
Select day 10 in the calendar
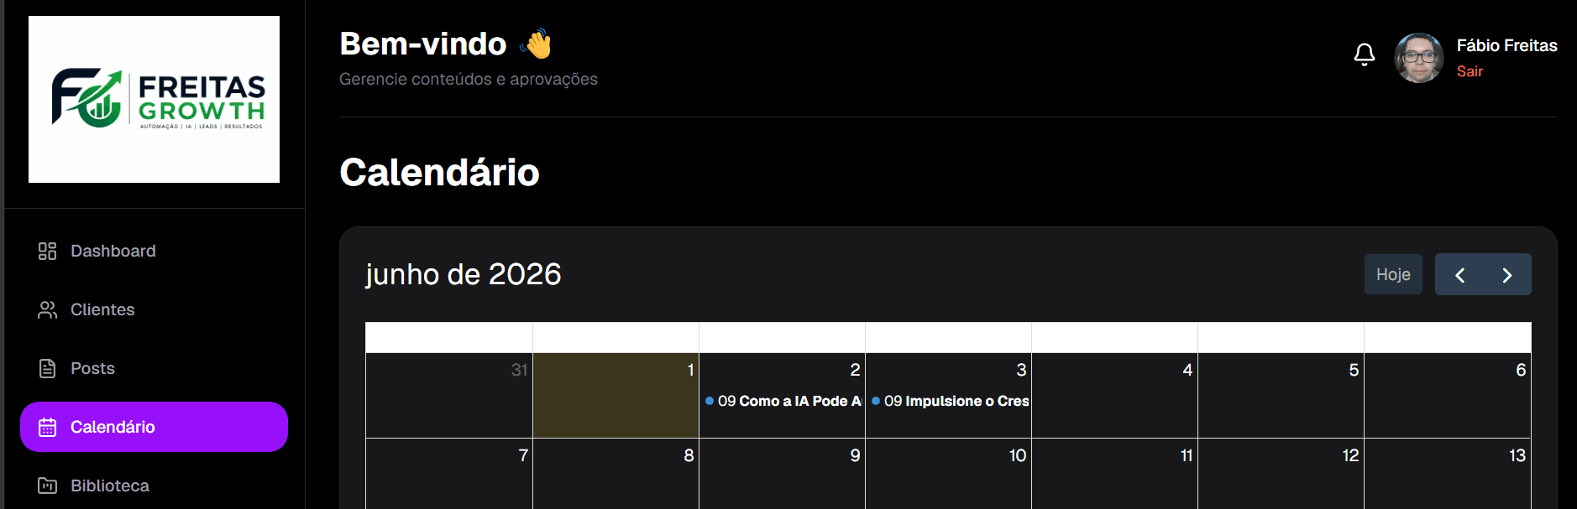(948, 474)
